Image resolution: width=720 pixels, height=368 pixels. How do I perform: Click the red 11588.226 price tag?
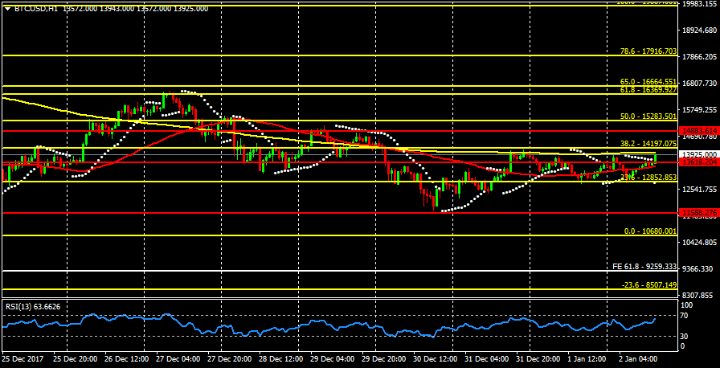(698, 213)
